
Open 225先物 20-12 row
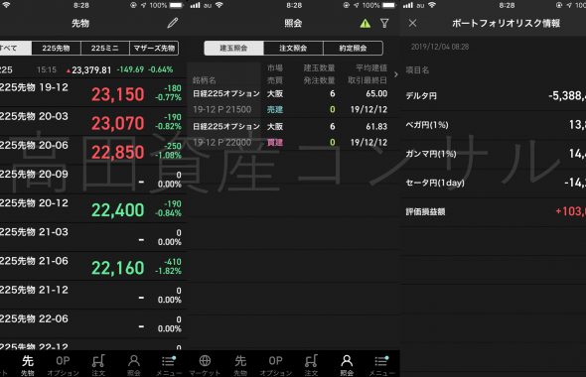tap(92, 208)
